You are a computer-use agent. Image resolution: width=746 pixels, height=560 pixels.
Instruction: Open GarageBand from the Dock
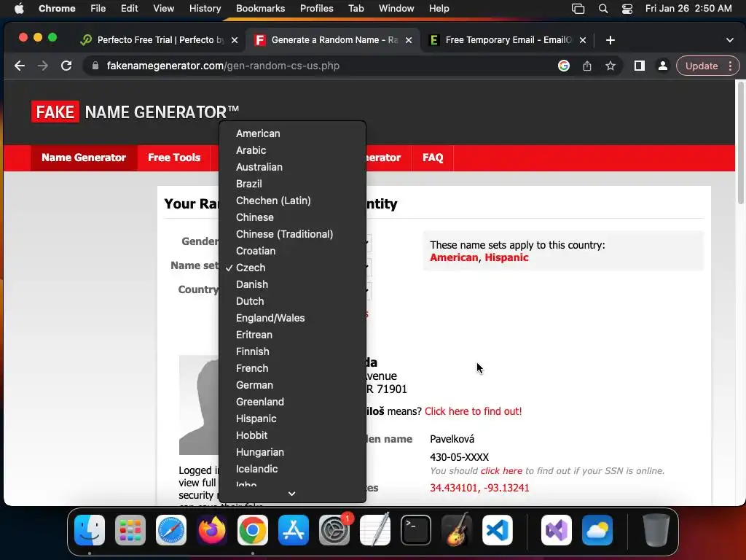(x=457, y=530)
